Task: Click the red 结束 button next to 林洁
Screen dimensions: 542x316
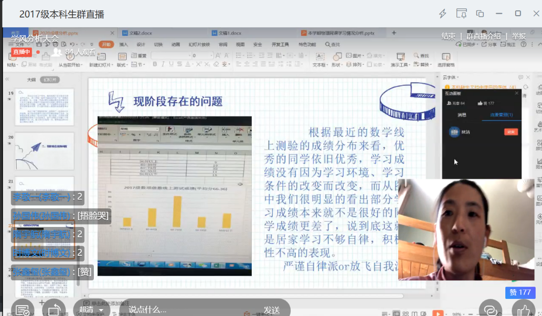Action: pos(511,132)
